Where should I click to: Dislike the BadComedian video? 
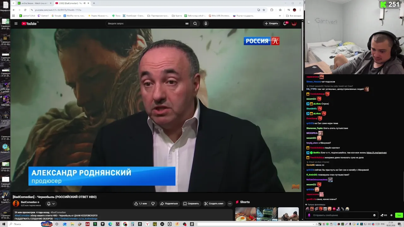153,204
